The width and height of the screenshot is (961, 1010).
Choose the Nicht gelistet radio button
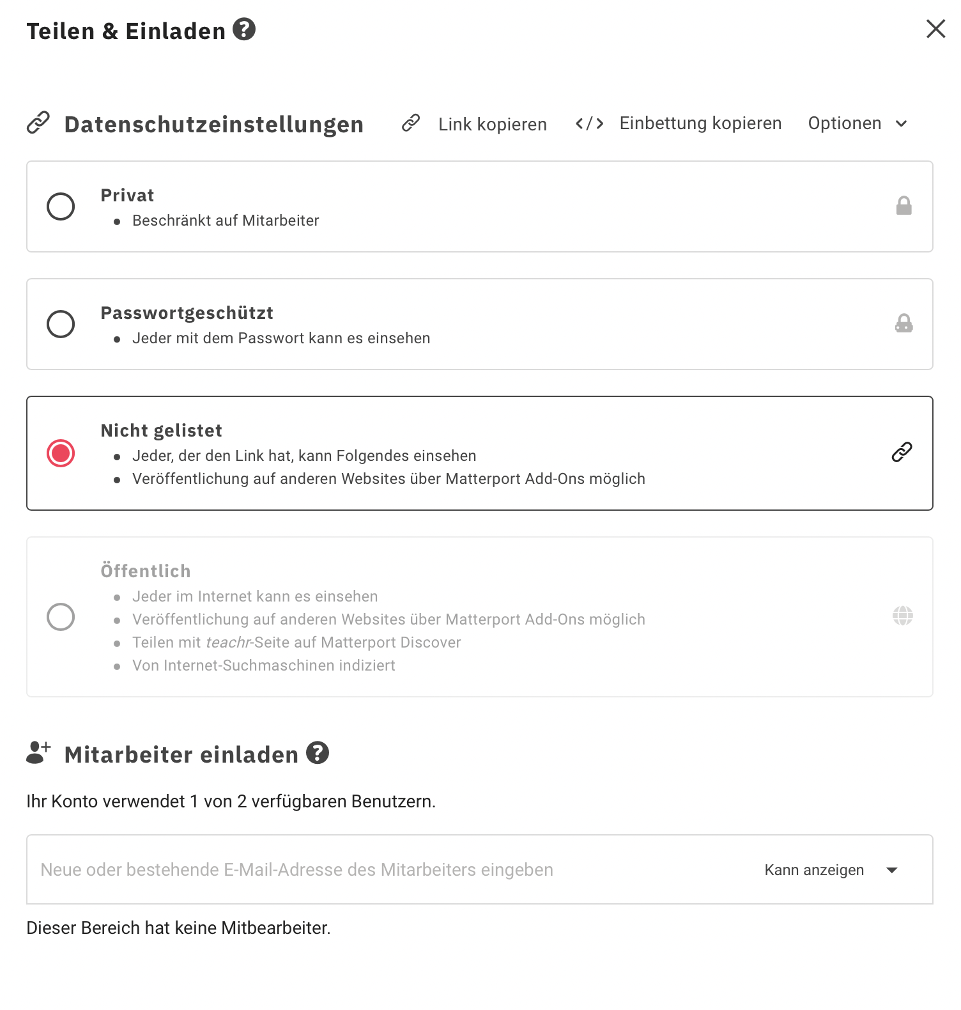[61, 453]
